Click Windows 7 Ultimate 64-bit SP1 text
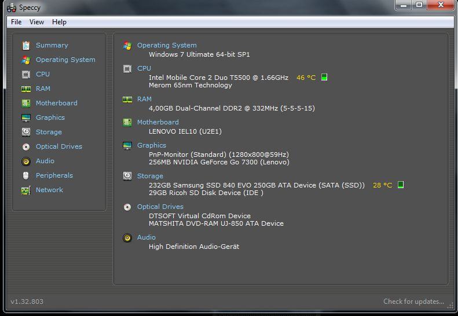This screenshot has width=458, height=316. click(x=199, y=54)
